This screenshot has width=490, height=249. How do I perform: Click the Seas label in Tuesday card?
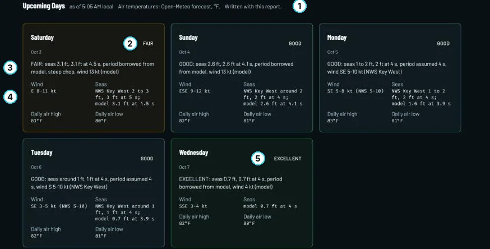click(101, 199)
